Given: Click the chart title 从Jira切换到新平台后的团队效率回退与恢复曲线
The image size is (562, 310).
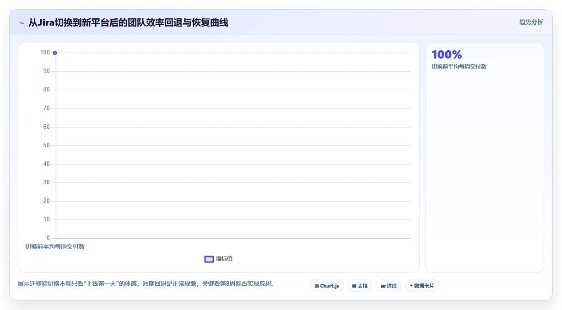Looking at the screenshot, I should tap(128, 22).
